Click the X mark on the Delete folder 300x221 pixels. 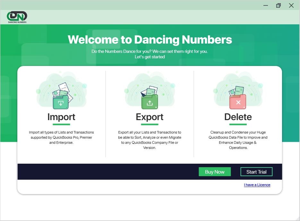237,102
